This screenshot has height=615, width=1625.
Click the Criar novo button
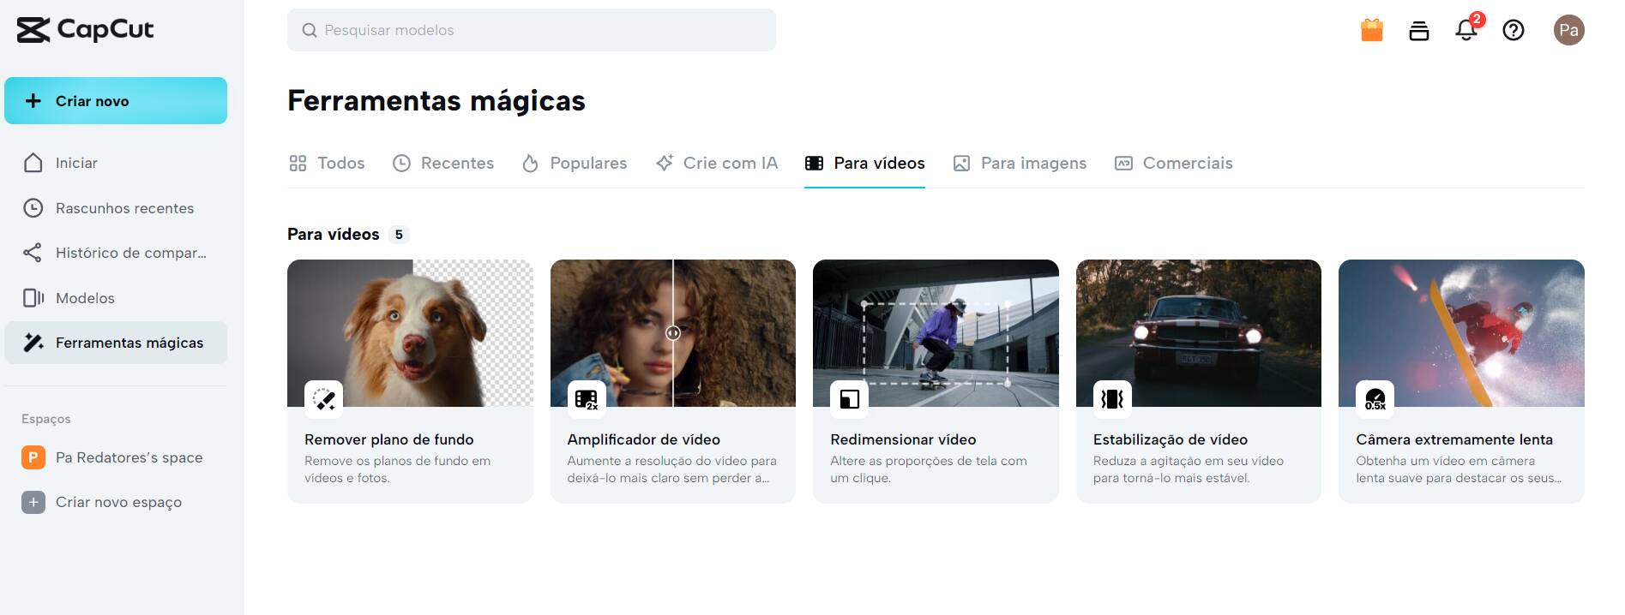point(116,101)
